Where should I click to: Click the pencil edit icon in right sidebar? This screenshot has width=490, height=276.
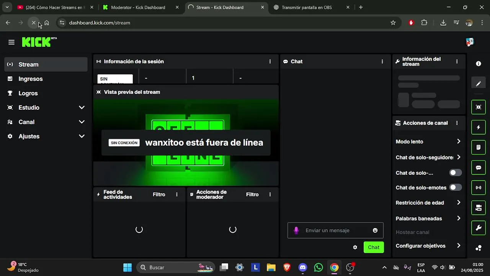pos(479,84)
